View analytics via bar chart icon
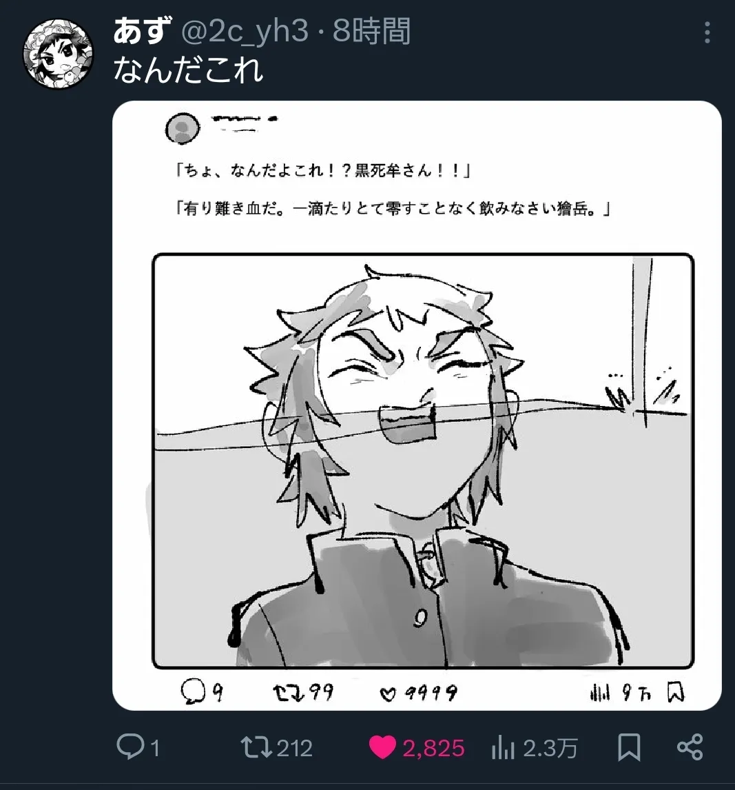 coord(503,748)
